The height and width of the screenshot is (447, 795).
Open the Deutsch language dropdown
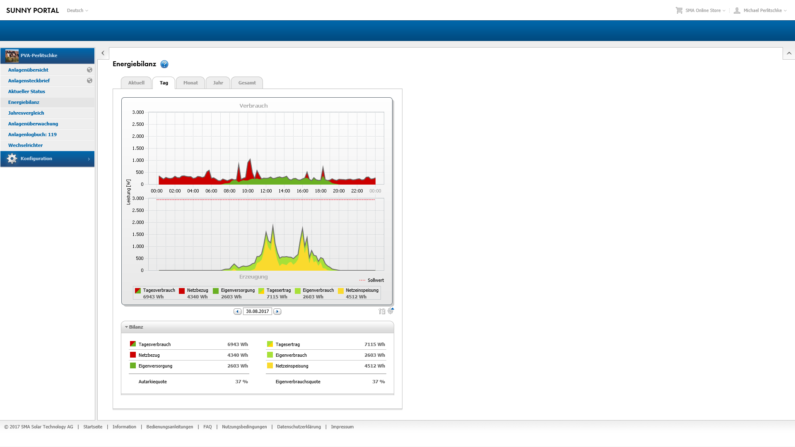[x=77, y=10]
